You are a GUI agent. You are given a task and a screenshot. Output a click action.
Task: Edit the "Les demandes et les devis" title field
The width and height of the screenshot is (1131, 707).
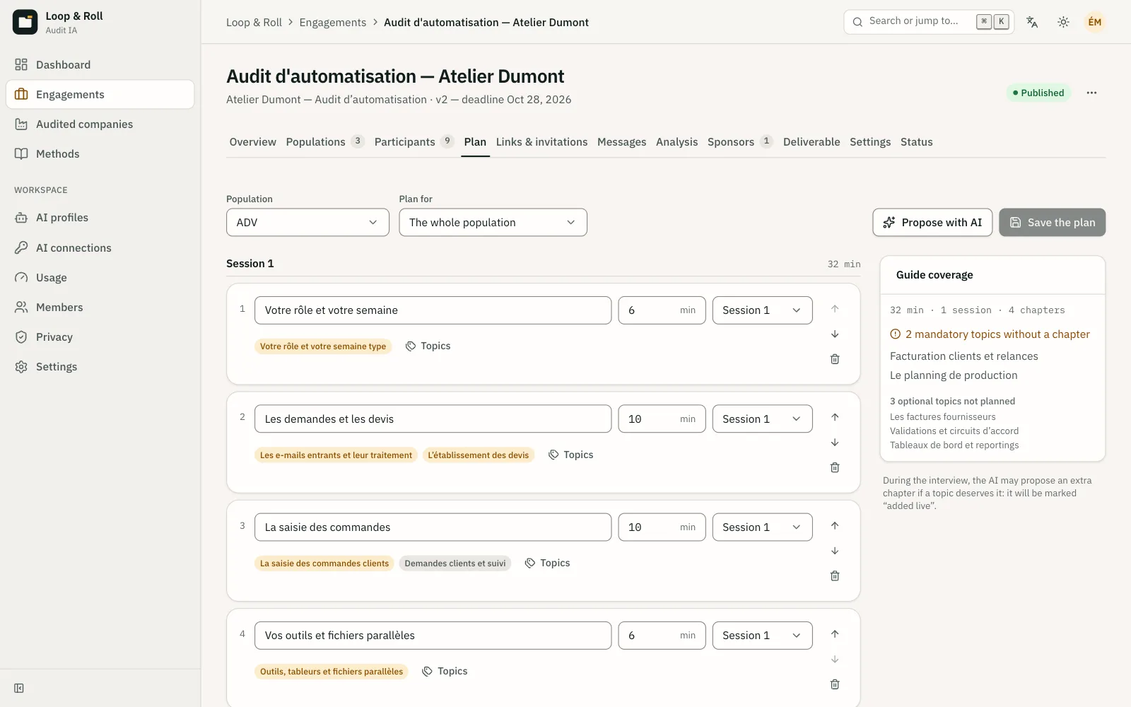(433, 419)
